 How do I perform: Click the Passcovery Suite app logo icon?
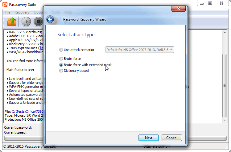[5, 4]
